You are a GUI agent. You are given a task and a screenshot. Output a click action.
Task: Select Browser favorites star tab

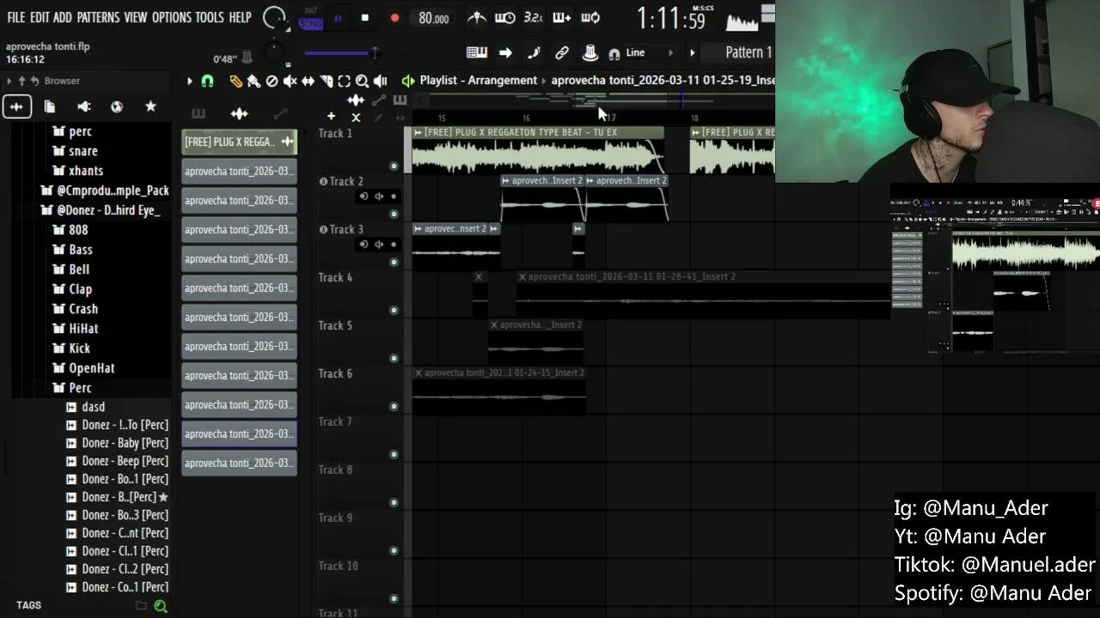pyautogui.click(x=150, y=106)
